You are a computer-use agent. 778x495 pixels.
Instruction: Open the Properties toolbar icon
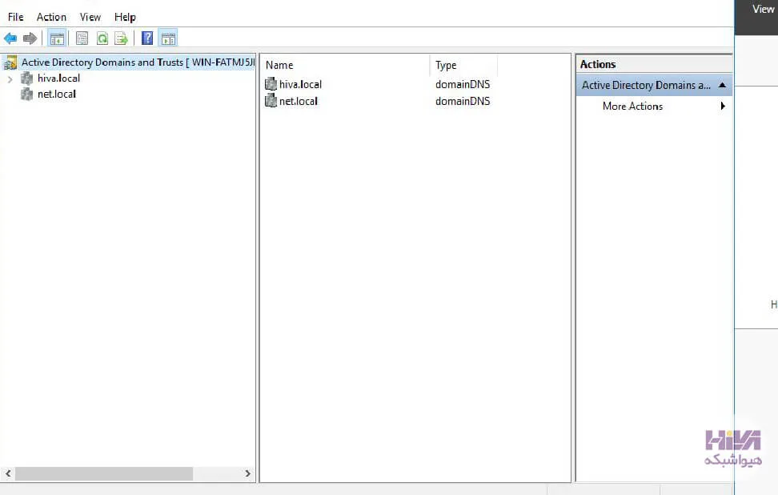[x=82, y=38]
